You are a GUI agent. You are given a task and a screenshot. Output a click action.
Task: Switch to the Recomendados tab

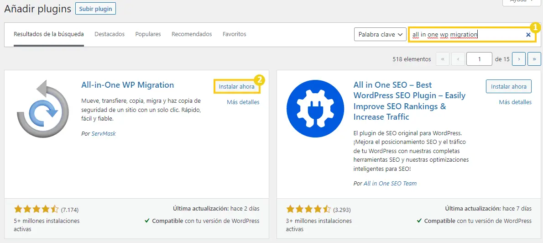[192, 34]
